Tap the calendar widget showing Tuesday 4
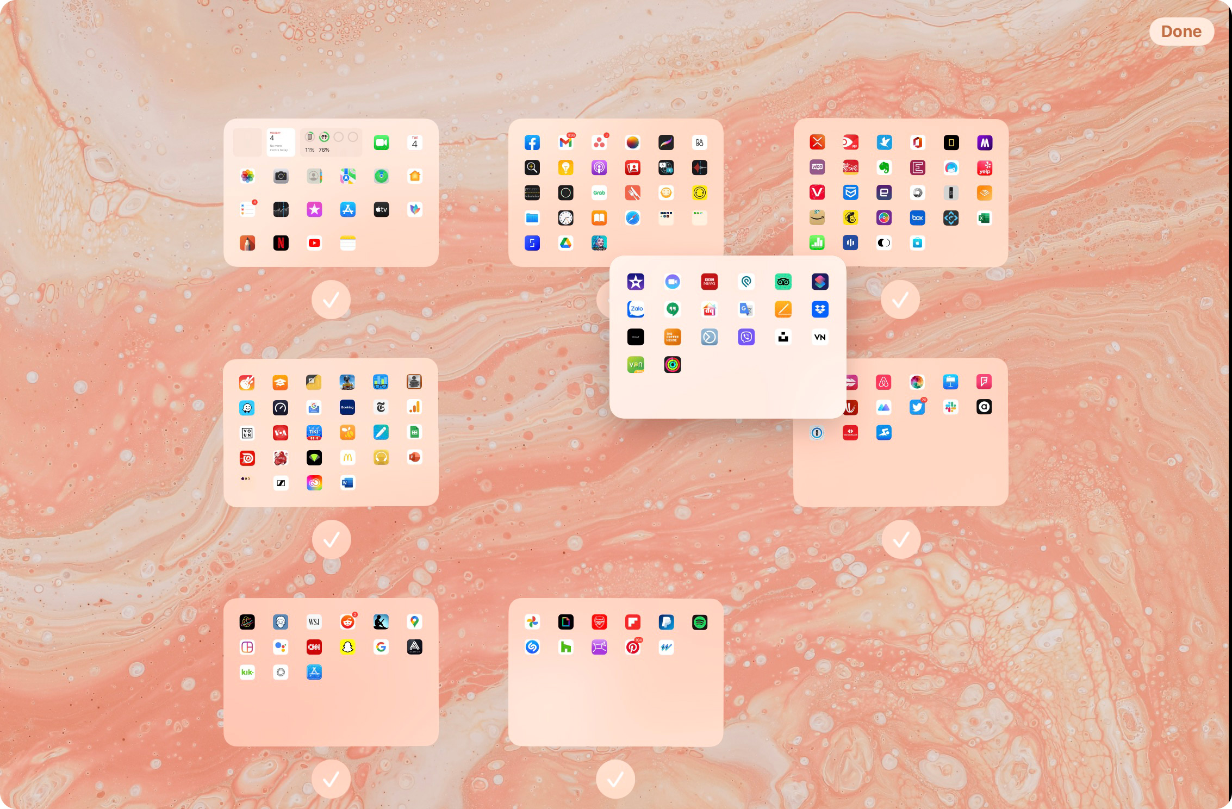Image resolution: width=1232 pixels, height=809 pixels. pos(281,142)
